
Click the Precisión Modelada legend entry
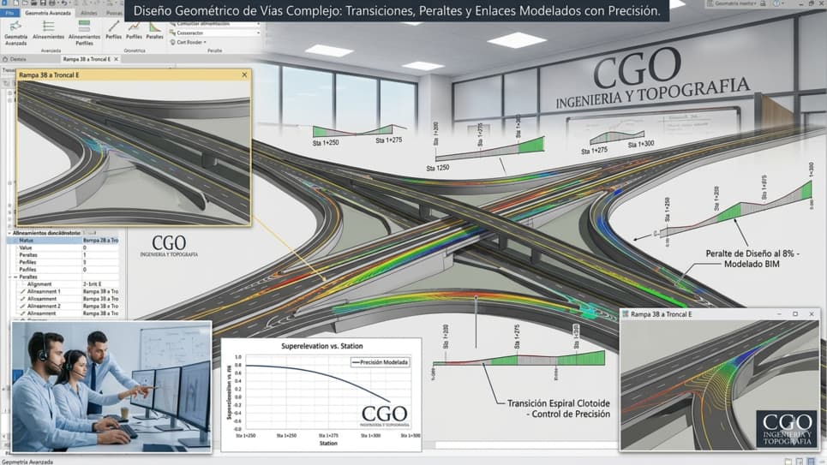coord(380,362)
